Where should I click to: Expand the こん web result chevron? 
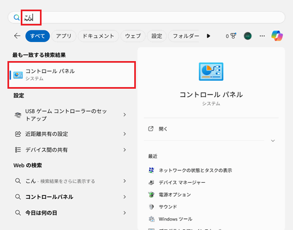click(125, 181)
